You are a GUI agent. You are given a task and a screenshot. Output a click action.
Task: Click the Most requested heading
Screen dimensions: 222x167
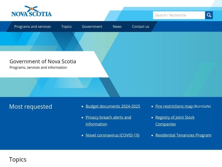pos(31,107)
